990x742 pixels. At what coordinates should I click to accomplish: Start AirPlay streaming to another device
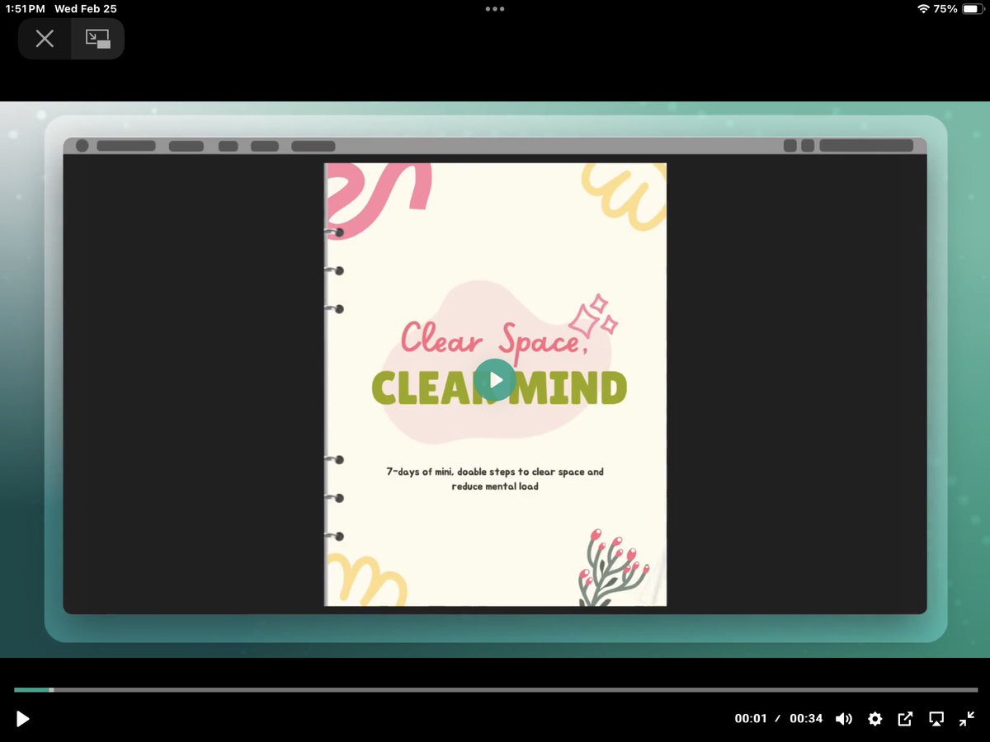tap(936, 718)
